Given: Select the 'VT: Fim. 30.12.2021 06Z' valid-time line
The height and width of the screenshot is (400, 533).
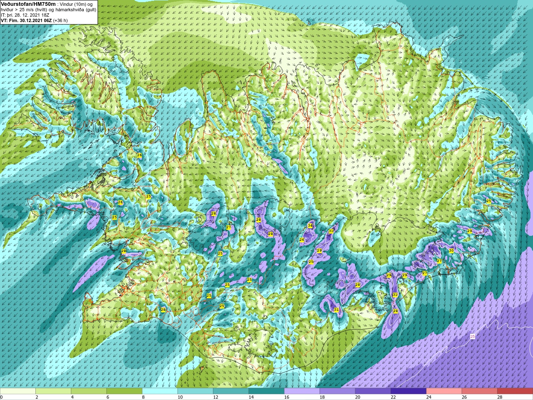Looking at the screenshot, I should tap(34, 20).
